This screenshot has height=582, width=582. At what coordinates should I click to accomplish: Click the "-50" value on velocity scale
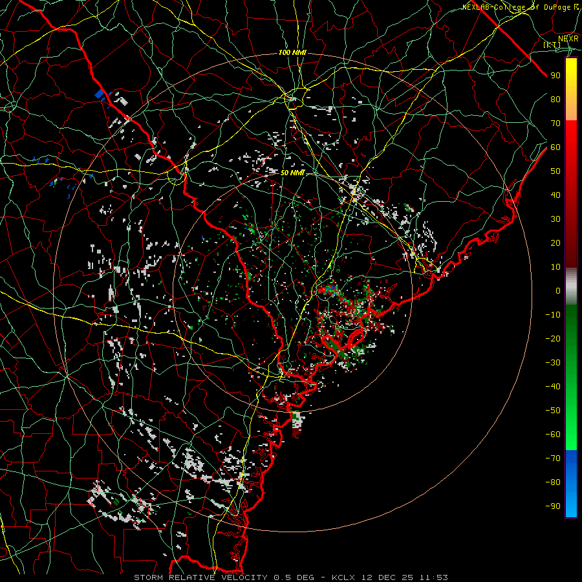tap(553, 411)
